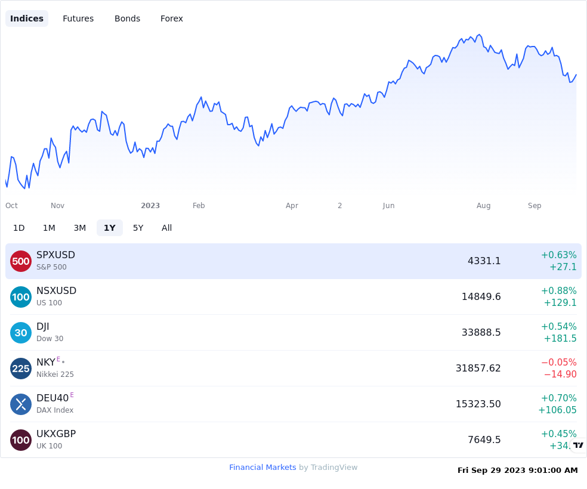
Task: Click the +0.70% change for DEU40
Action: [x=559, y=398]
